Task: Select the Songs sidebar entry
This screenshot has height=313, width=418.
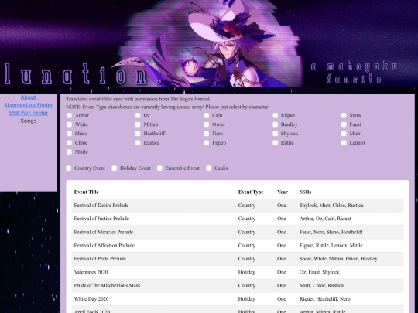Action: 29,121
